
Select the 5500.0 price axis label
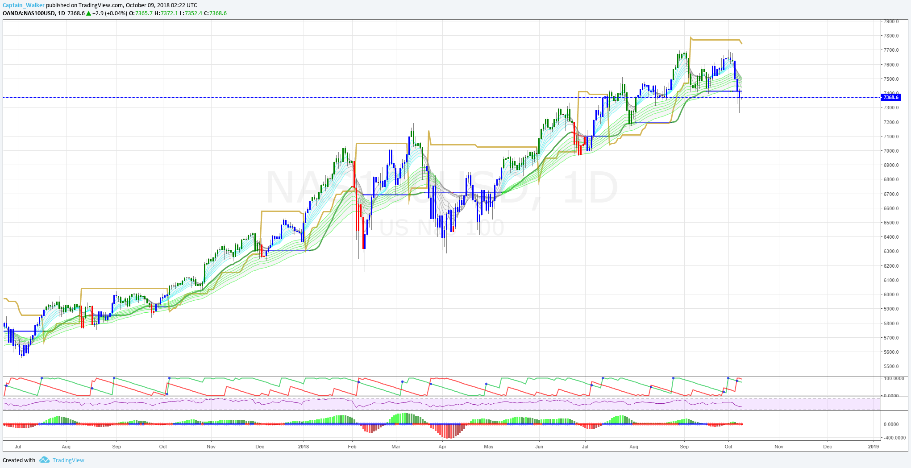tap(891, 366)
